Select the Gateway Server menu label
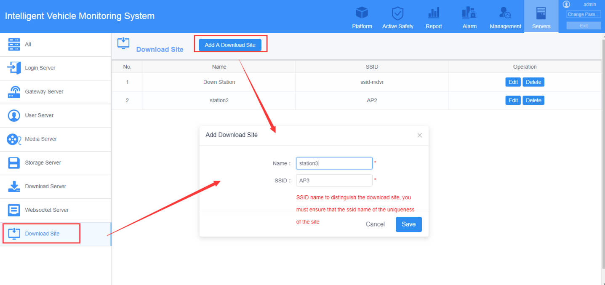605x285 pixels. [x=44, y=92]
